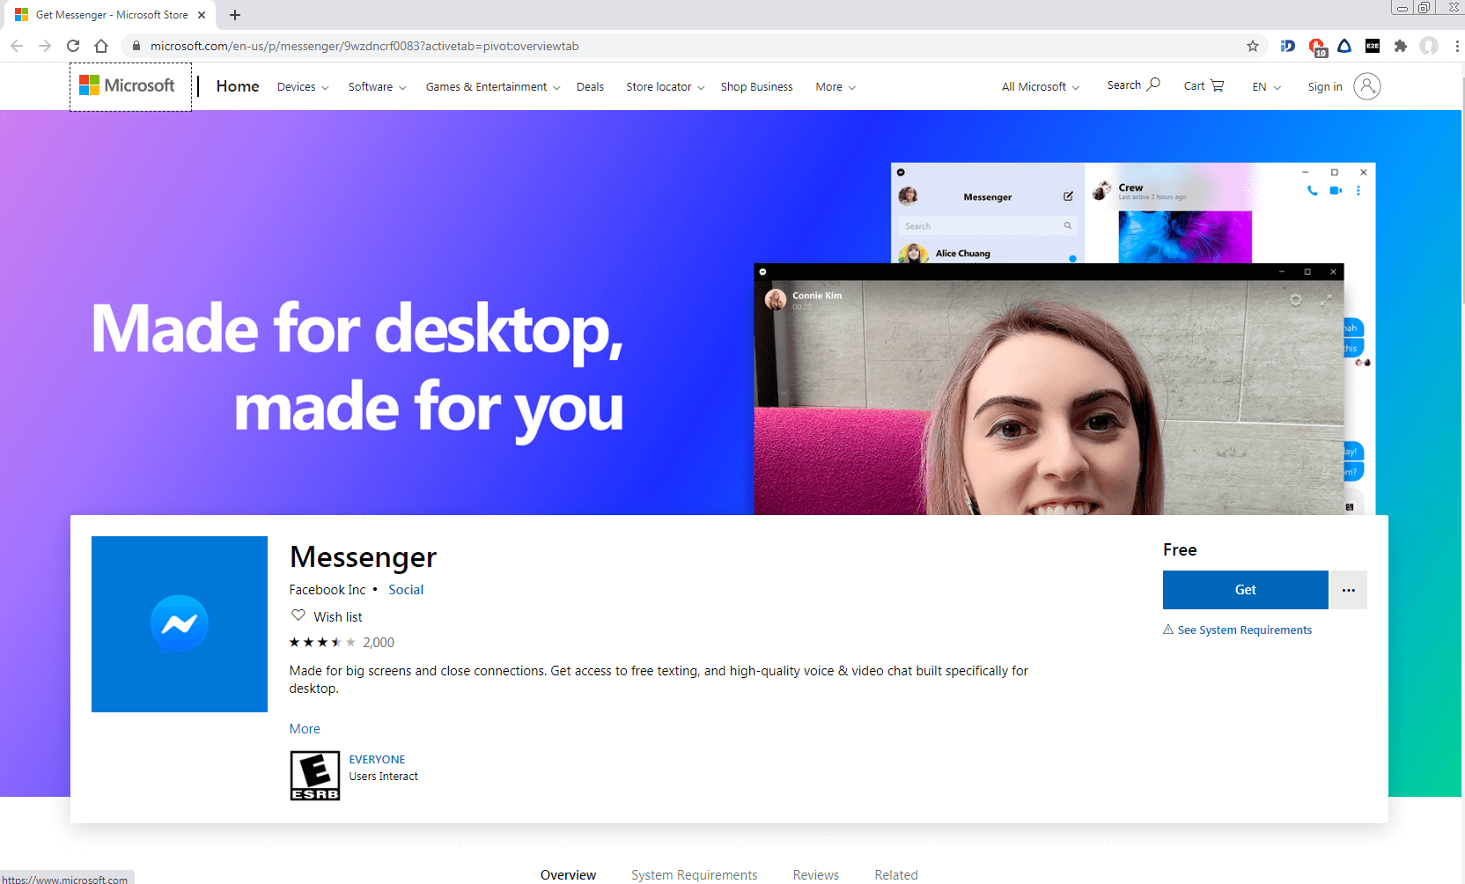Click the Search magnifier icon

click(x=1152, y=85)
